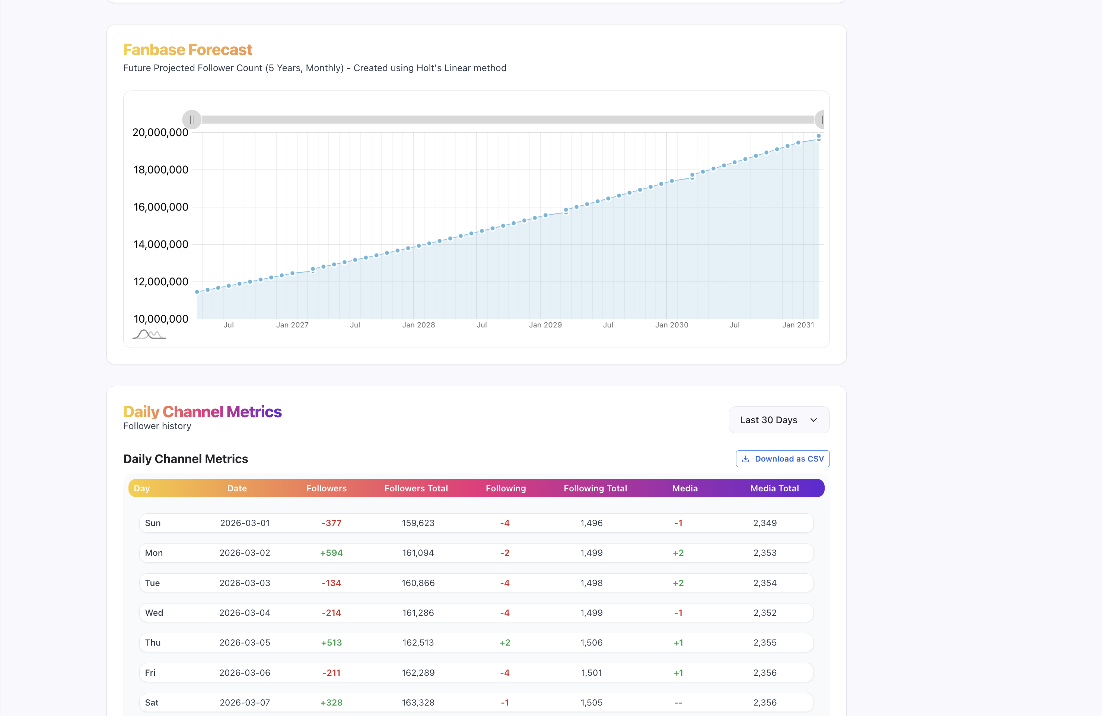1102x716 pixels.
Task: Click the download icon in CSV button
Action: coord(745,459)
